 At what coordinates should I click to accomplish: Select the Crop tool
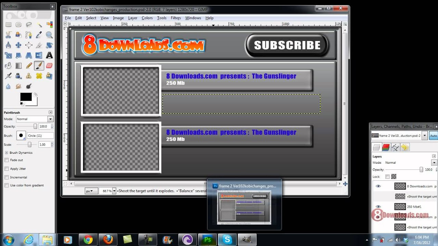point(39,45)
